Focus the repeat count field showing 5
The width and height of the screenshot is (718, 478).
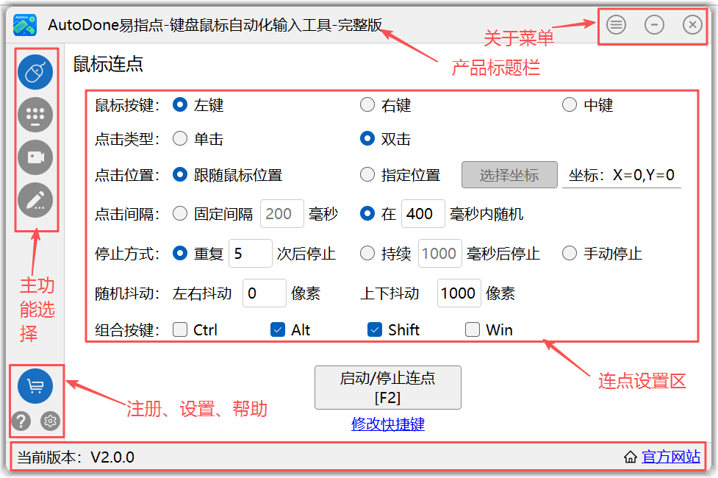coord(250,254)
